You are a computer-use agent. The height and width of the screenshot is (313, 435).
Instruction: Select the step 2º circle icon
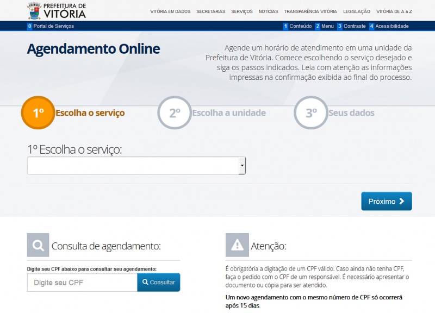pyautogui.click(x=175, y=112)
